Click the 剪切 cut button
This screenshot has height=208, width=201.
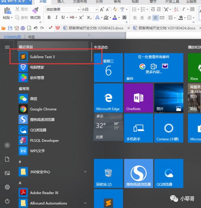(21, 9)
